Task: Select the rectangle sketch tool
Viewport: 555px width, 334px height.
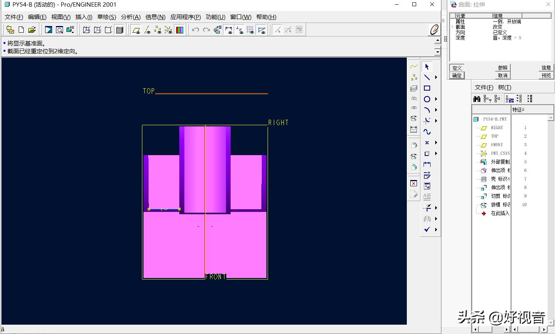Action: pos(427,88)
